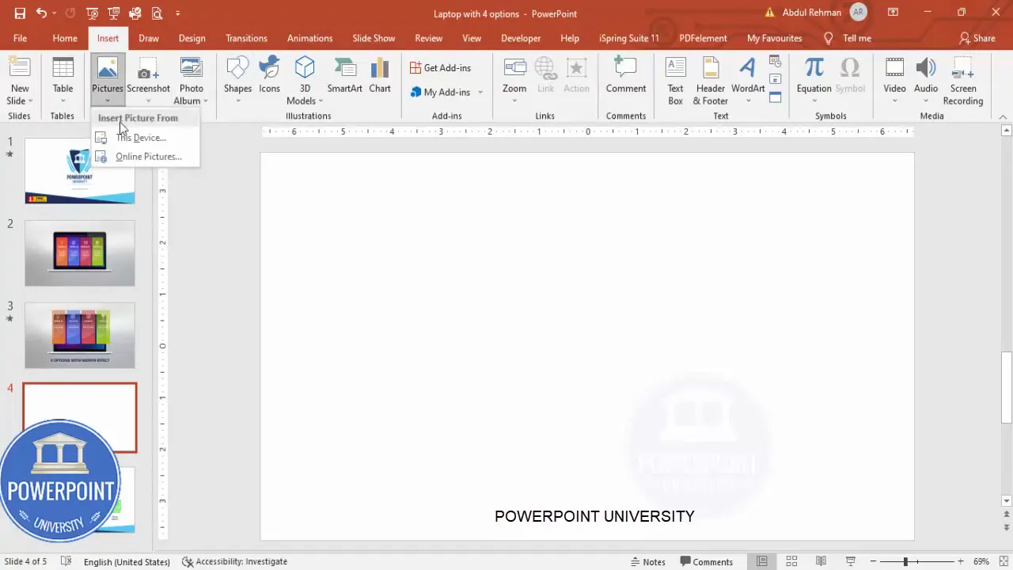
Task: Start a Screen Recording
Action: 963,81
